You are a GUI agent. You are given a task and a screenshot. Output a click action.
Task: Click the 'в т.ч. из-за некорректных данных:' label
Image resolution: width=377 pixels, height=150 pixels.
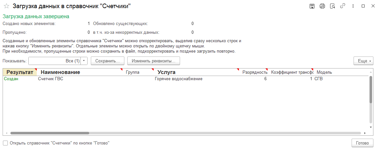[126, 32]
